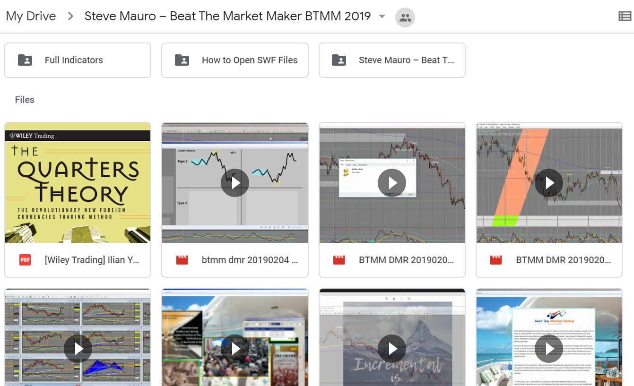Screen dimensions: 634x386
Task: Play the video with the orange diagonal band chart
Action: click(x=549, y=183)
